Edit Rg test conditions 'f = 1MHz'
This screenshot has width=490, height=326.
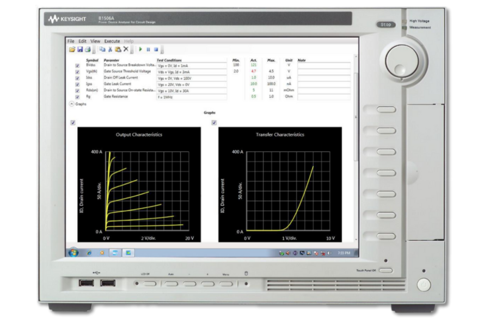click(x=192, y=97)
